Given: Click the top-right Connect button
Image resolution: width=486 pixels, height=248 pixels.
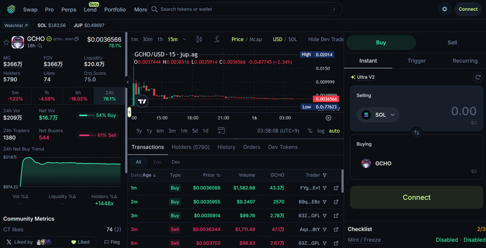Looking at the screenshot, I should pyautogui.click(x=468, y=9).
